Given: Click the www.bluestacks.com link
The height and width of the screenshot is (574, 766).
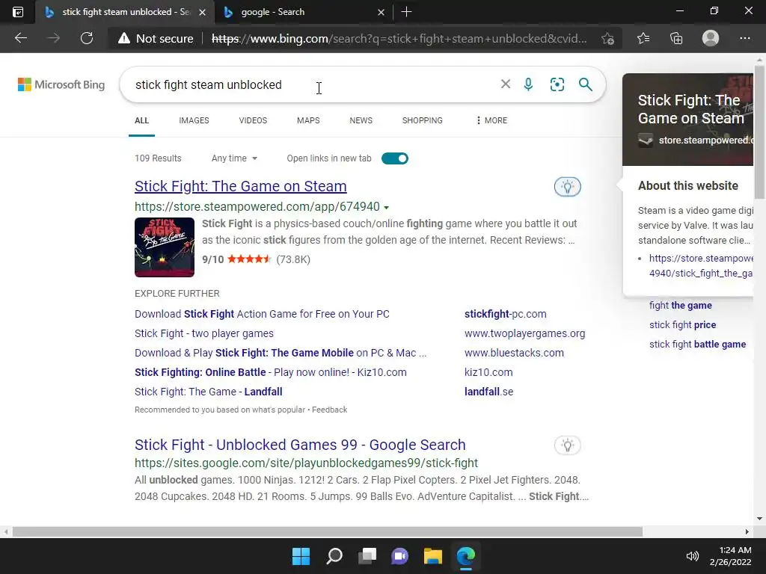Looking at the screenshot, I should pos(514,353).
